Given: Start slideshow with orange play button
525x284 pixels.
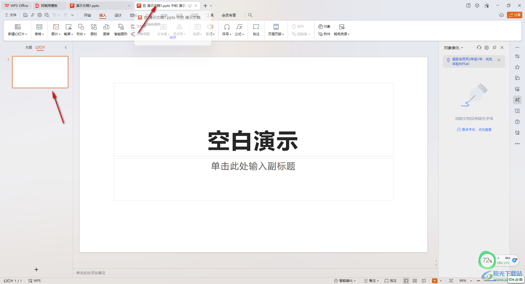Looking at the screenshot, I should pos(434,281).
